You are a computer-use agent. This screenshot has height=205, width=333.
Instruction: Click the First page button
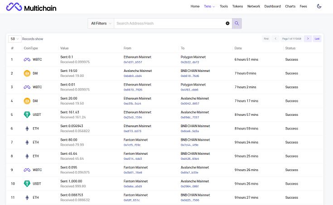(x=266, y=38)
